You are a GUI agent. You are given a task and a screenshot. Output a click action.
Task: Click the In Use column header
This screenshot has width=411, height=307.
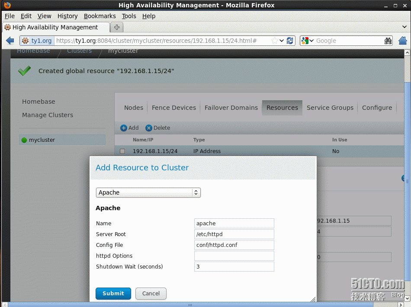[x=340, y=140]
